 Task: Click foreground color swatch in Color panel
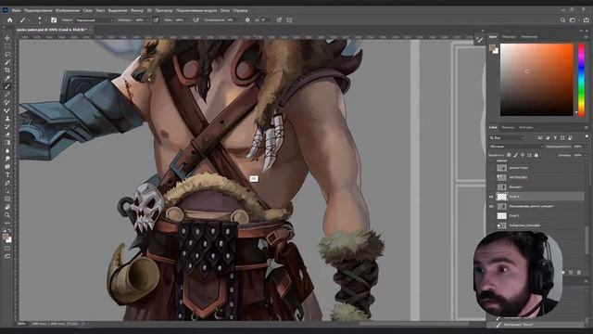click(492, 47)
